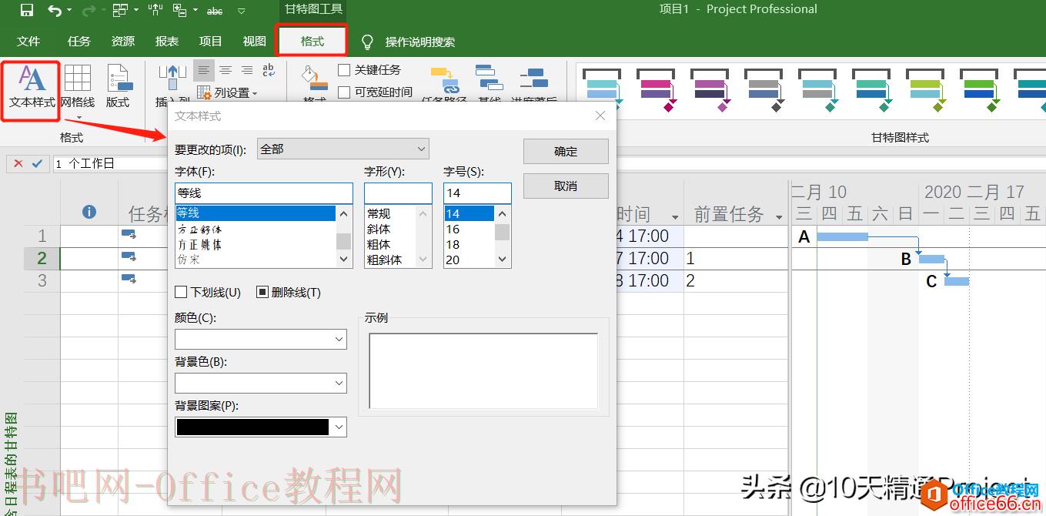Toggle the 下划线 underline checkbox

click(181, 292)
